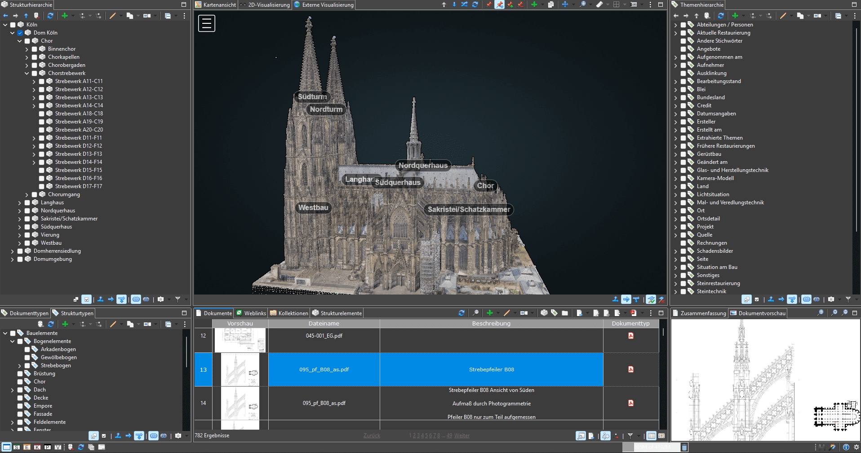Switch to the 2D-Visualisierung tab
The height and width of the screenshot is (453, 861).
(x=268, y=5)
